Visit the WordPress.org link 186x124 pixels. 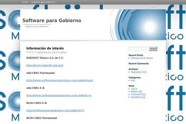coord(138,97)
